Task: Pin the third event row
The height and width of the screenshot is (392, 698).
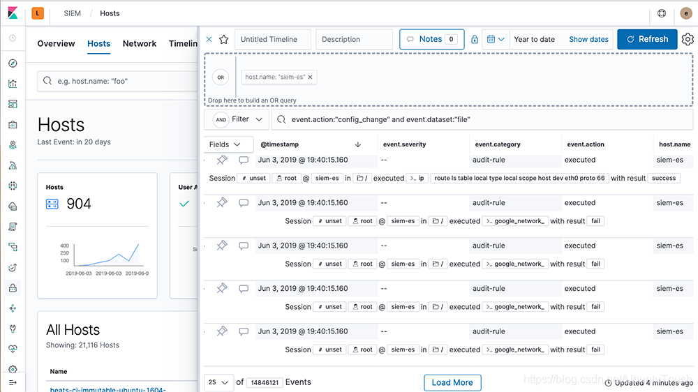Action: (x=222, y=246)
